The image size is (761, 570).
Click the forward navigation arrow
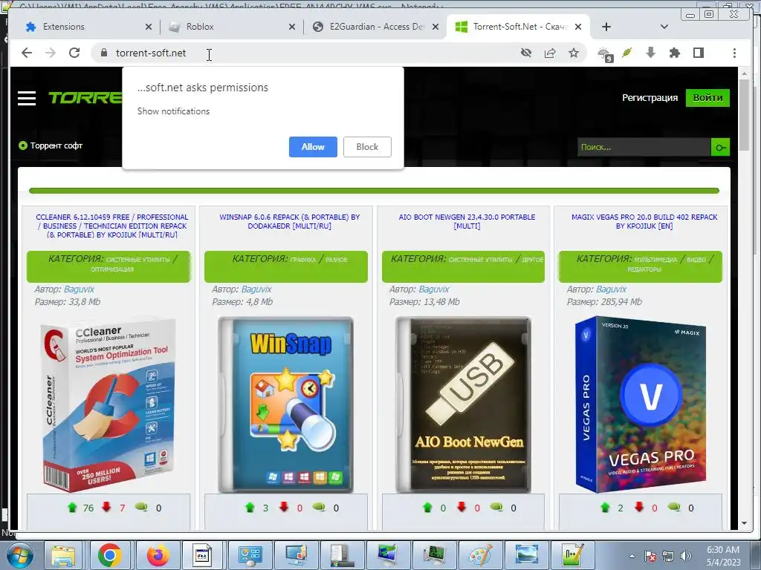(x=51, y=53)
